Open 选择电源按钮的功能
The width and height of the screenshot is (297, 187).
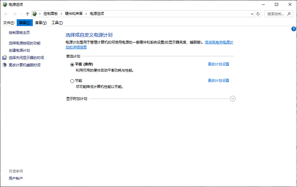pos(25,43)
